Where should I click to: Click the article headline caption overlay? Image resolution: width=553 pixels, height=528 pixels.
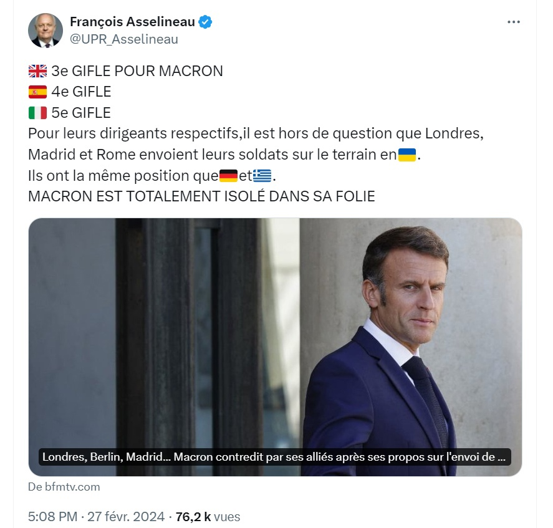(x=275, y=457)
